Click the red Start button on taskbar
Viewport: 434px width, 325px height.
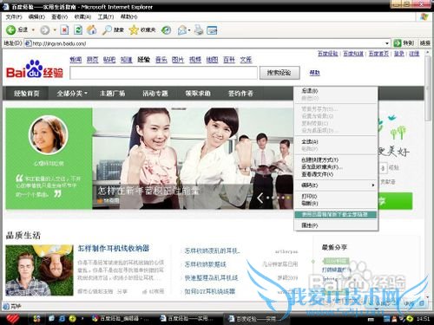point(12,319)
